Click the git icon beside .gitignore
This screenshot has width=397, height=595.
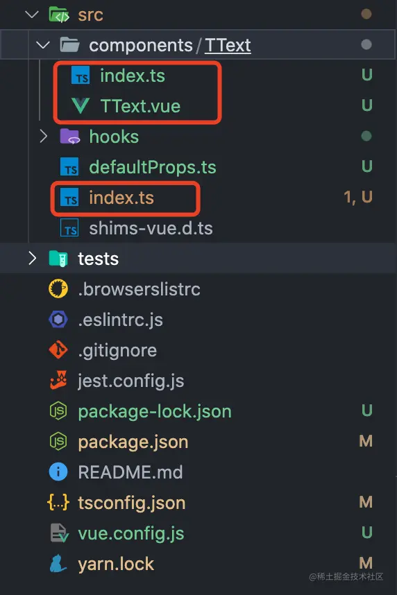[x=58, y=350]
